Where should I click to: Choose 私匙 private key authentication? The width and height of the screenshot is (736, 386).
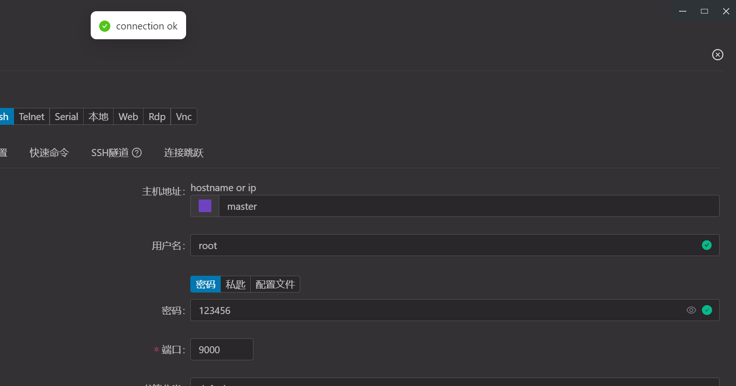pos(235,284)
